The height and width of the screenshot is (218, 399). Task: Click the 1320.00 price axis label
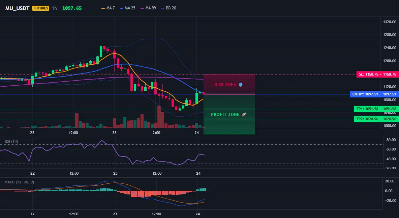click(x=390, y=22)
